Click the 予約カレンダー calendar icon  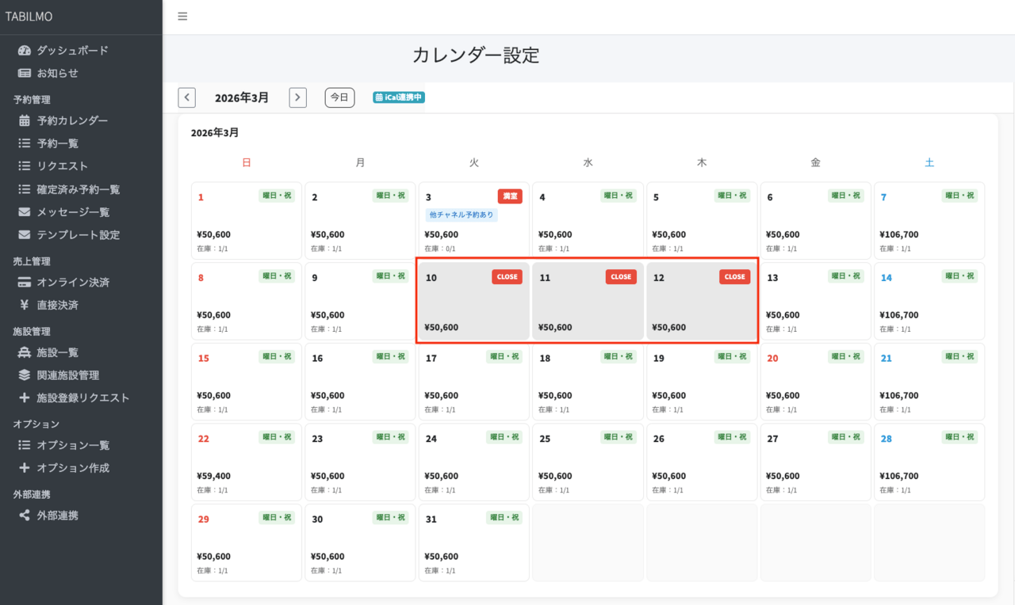coord(25,120)
